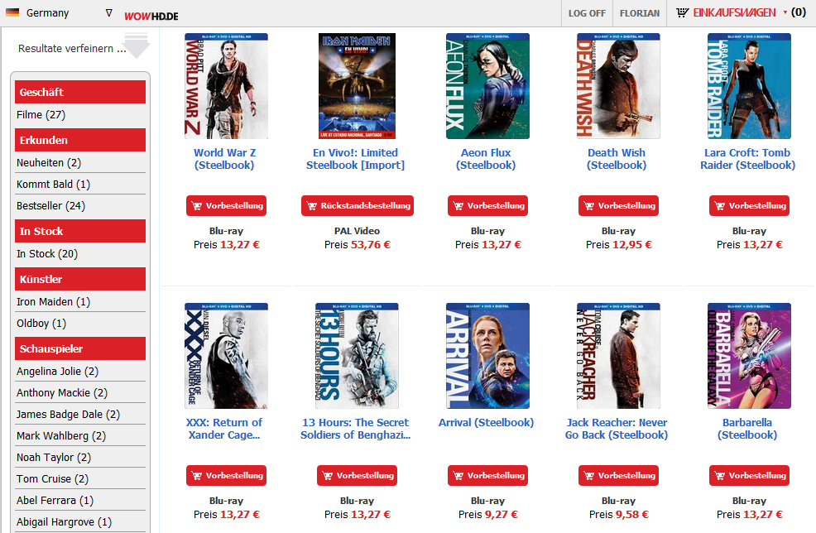Click the German flag icon
The image size is (816, 533).
(x=12, y=12)
